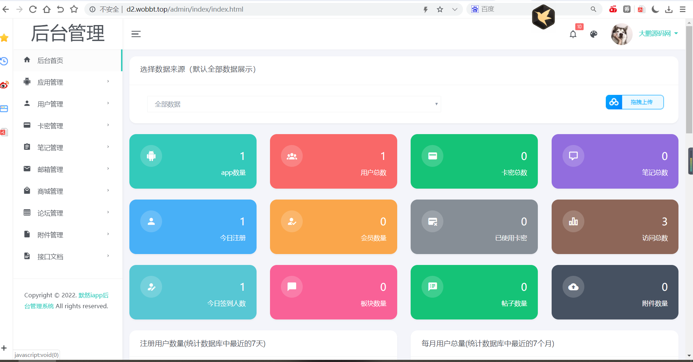Enable dark mode via the moon icon
Viewport: 693px width, 362px height.
(655, 9)
